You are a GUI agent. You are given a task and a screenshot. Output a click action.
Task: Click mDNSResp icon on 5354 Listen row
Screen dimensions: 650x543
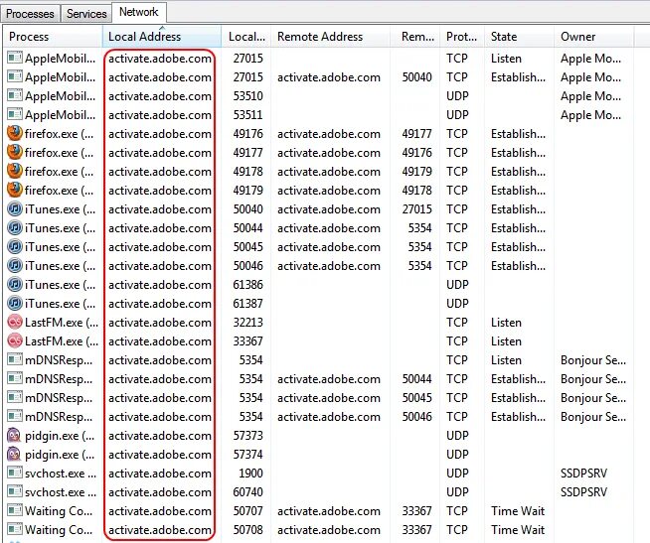(x=15, y=359)
